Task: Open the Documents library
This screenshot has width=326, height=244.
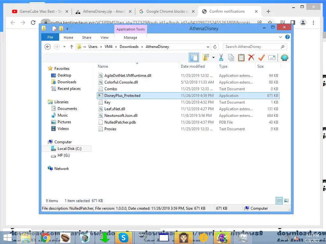Action: [x=67, y=109]
